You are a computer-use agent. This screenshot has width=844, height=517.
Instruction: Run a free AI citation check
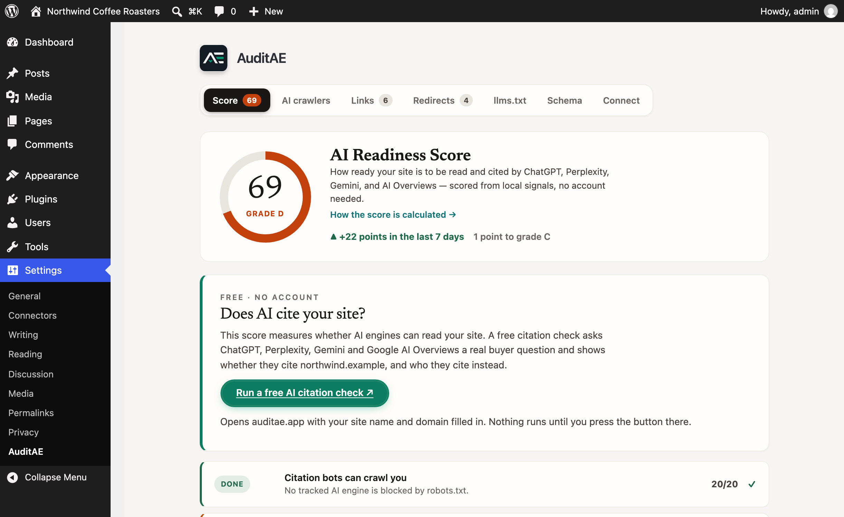click(304, 393)
